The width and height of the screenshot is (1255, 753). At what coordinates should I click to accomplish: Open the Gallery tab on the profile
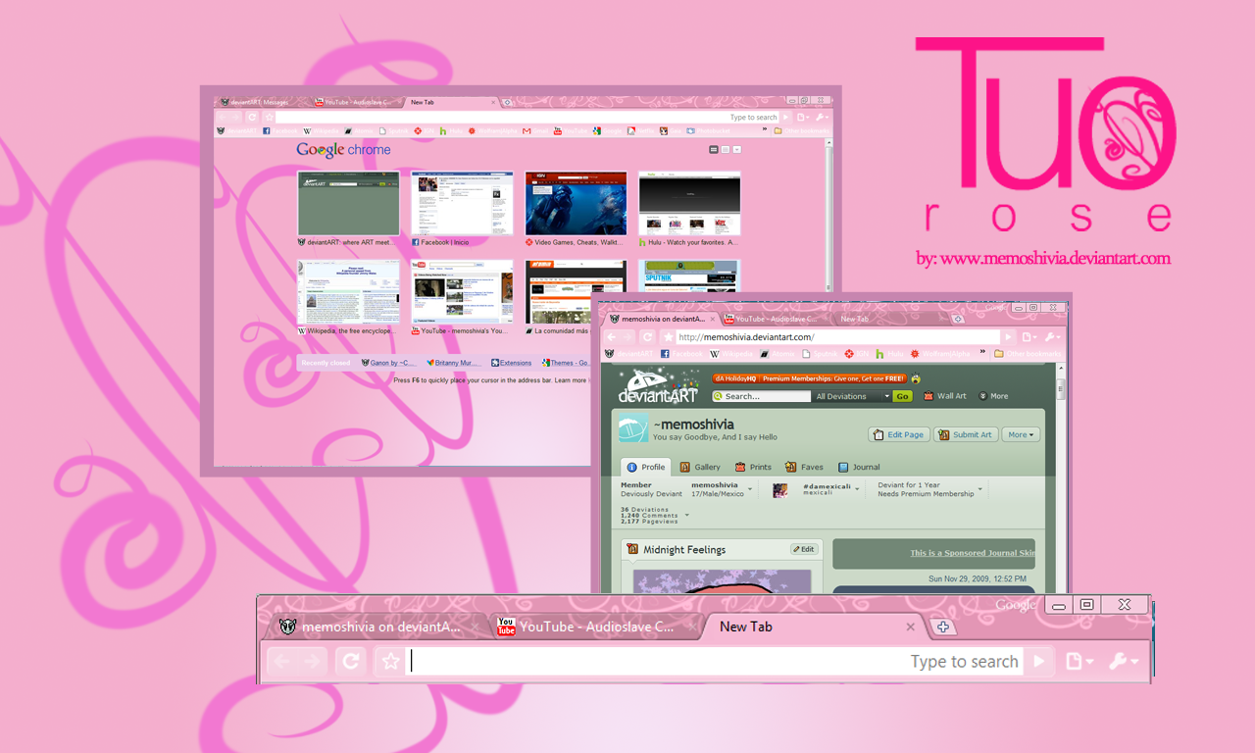point(700,467)
